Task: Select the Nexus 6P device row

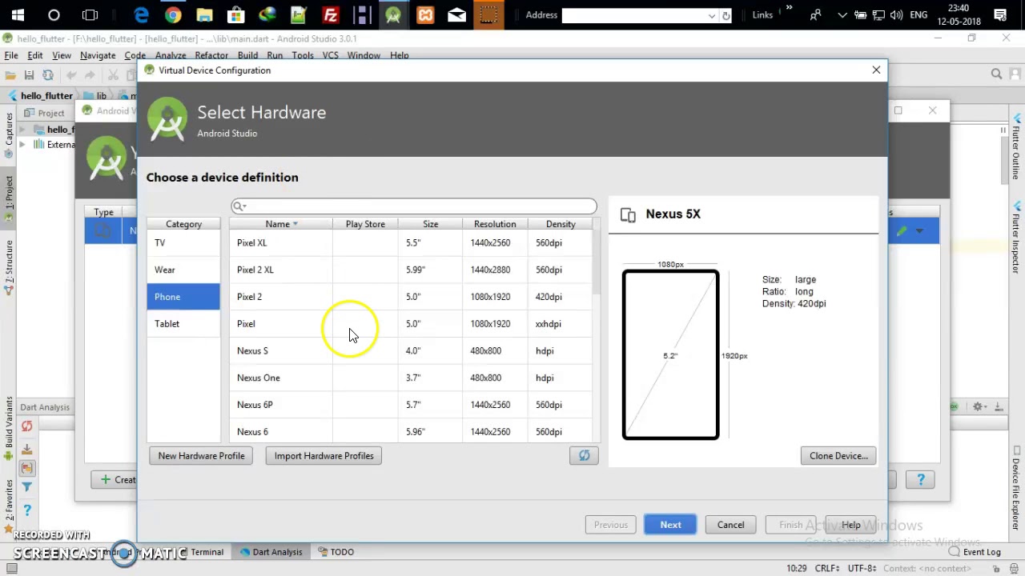Action: click(x=411, y=405)
